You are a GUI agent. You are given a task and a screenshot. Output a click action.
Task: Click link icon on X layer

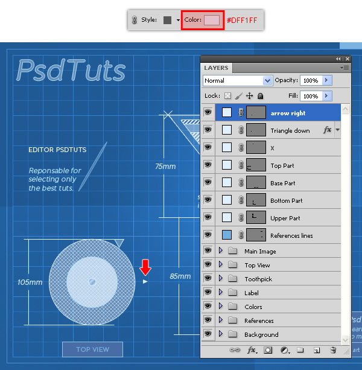(241, 147)
